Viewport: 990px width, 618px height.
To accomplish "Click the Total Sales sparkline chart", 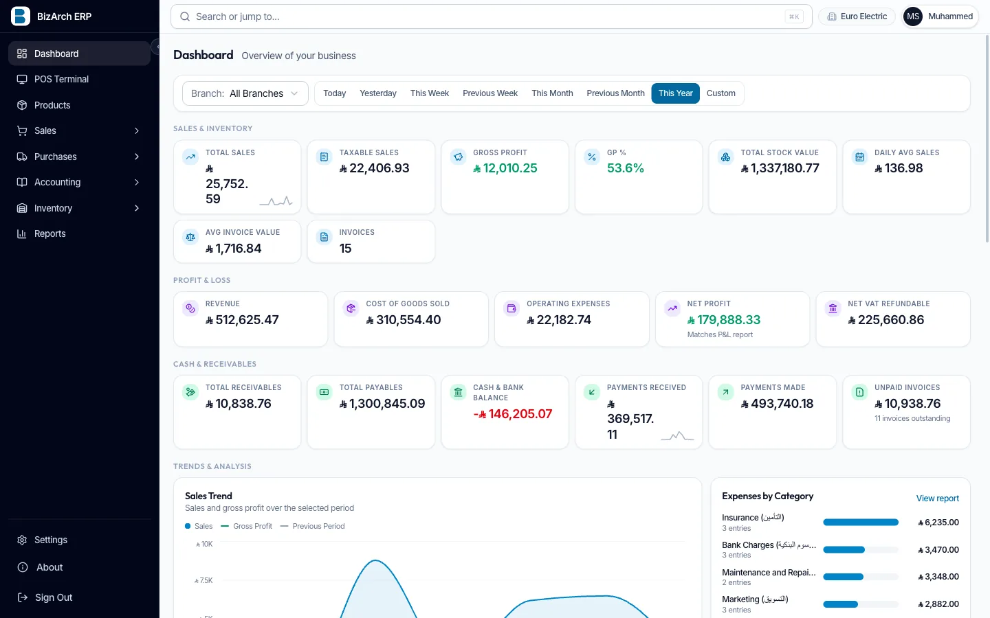I will pos(276,201).
